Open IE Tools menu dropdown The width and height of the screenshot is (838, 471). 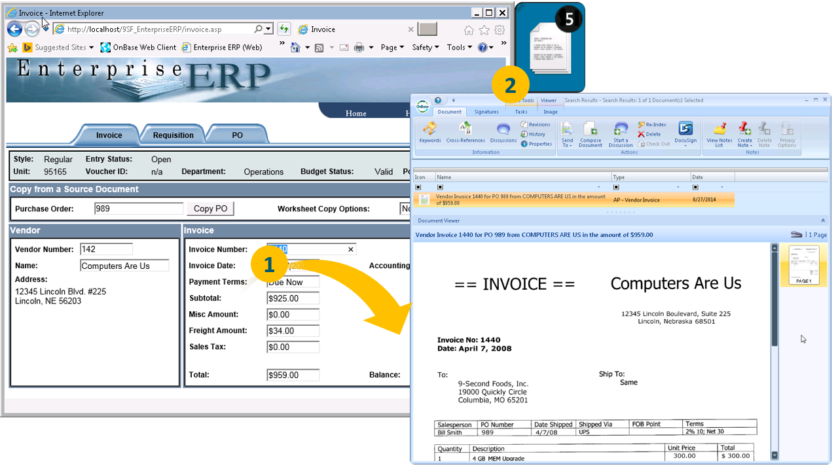pyautogui.click(x=459, y=47)
